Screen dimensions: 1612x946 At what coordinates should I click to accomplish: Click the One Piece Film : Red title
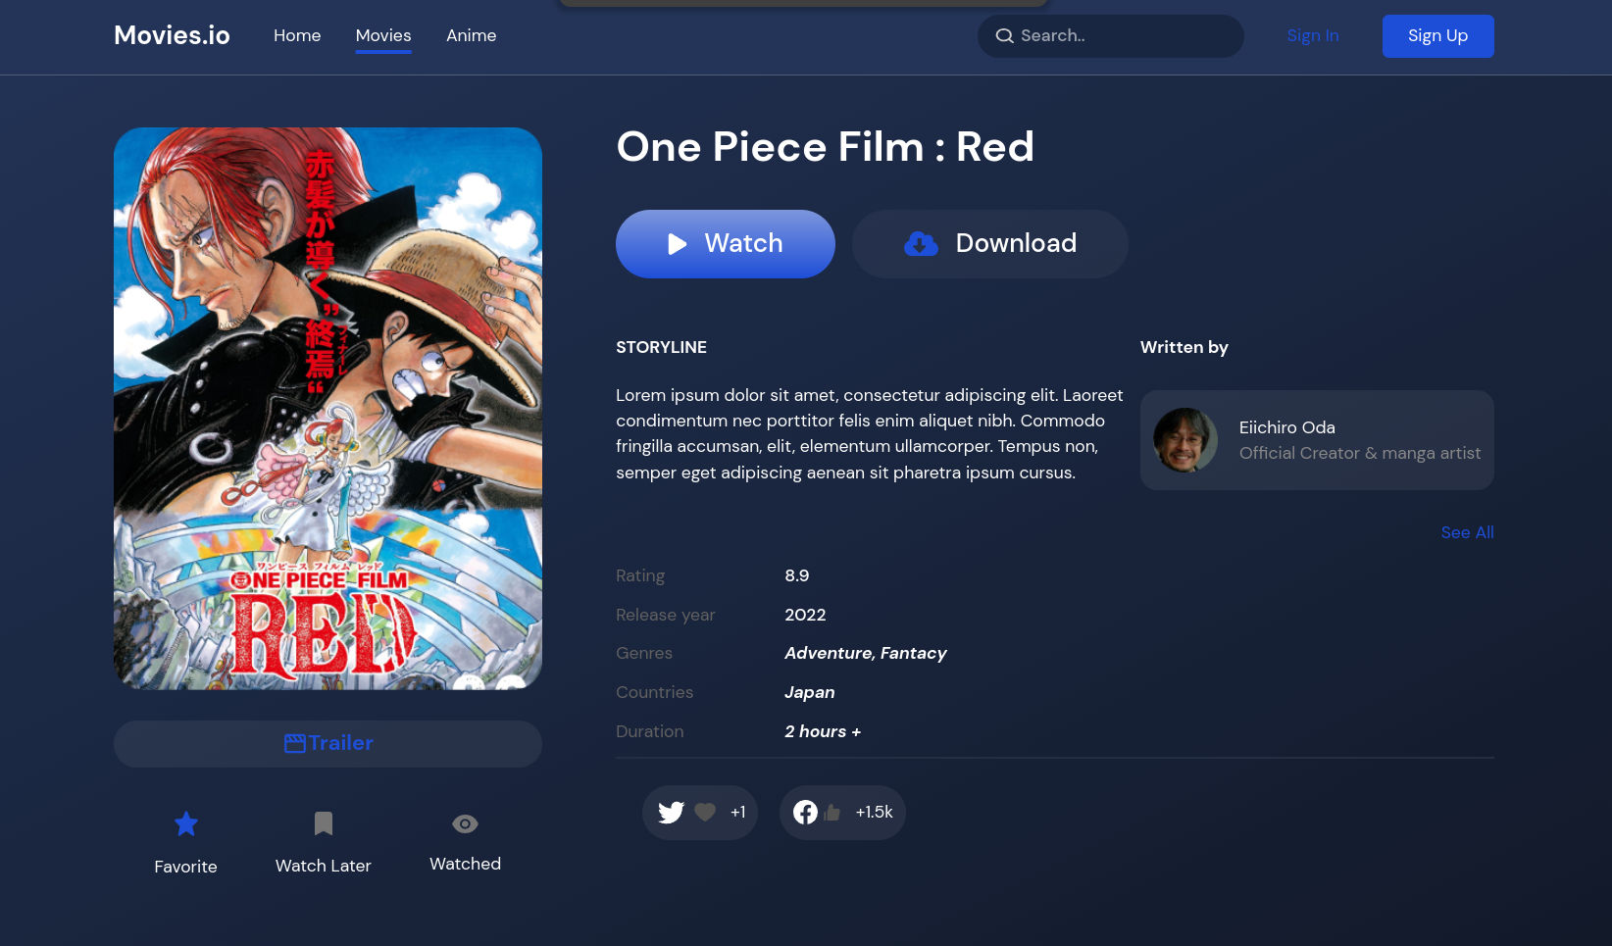click(826, 147)
